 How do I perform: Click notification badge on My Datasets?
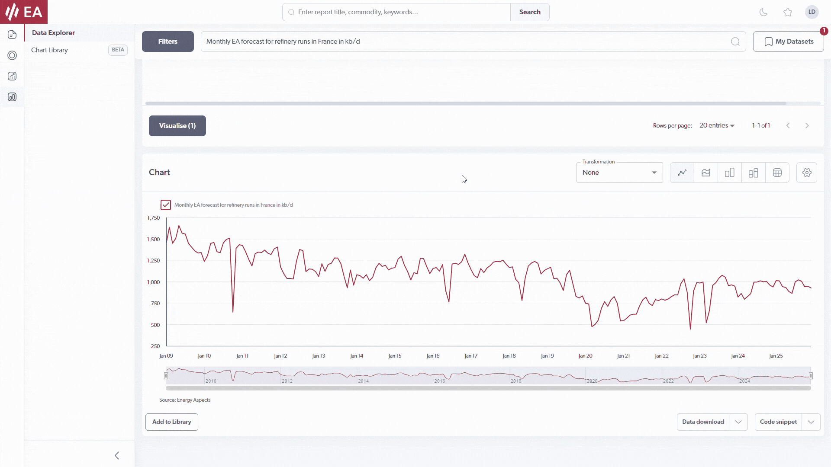[824, 31]
